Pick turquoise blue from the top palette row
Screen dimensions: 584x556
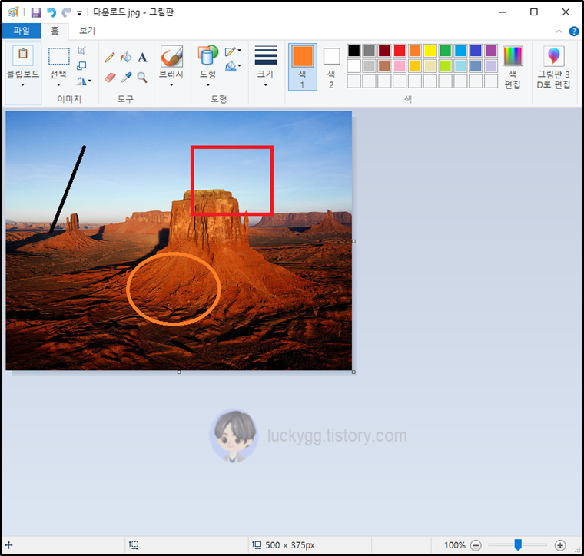pyautogui.click(x=461, y=50)
